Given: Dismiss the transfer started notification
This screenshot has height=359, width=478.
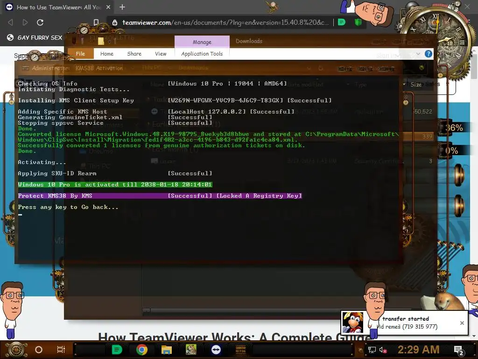Looking at the screenshot, I should [462, 323].
